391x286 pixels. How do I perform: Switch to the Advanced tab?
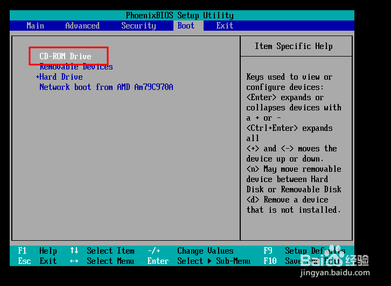pos(82,26)
